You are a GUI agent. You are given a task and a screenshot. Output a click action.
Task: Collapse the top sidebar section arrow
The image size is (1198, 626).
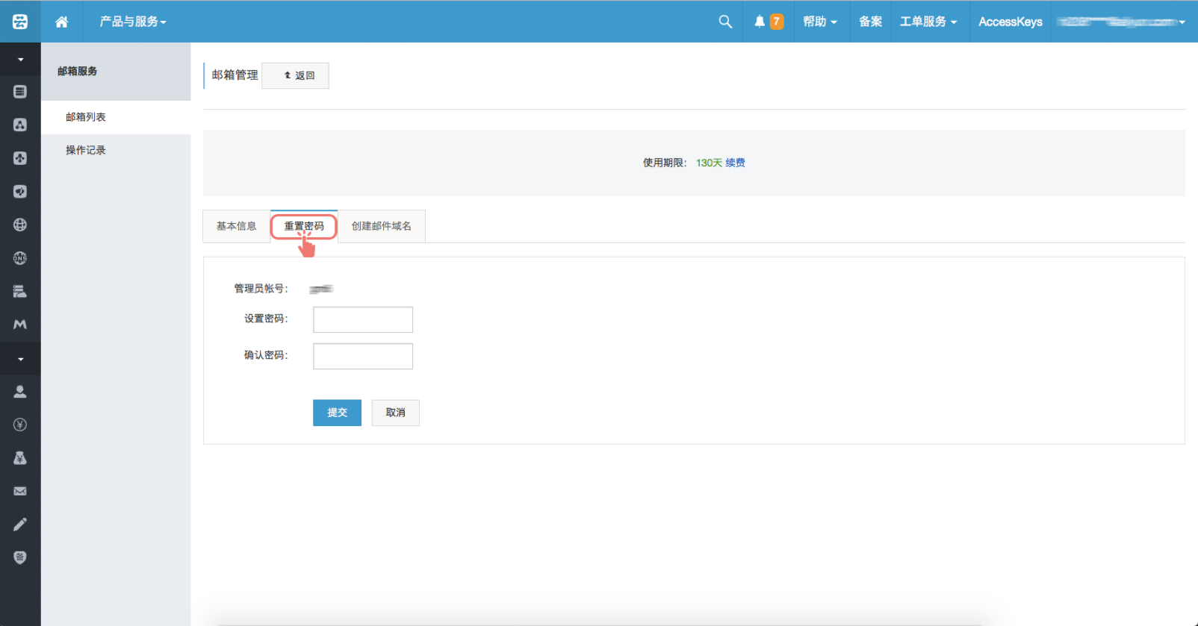[20, 59]
